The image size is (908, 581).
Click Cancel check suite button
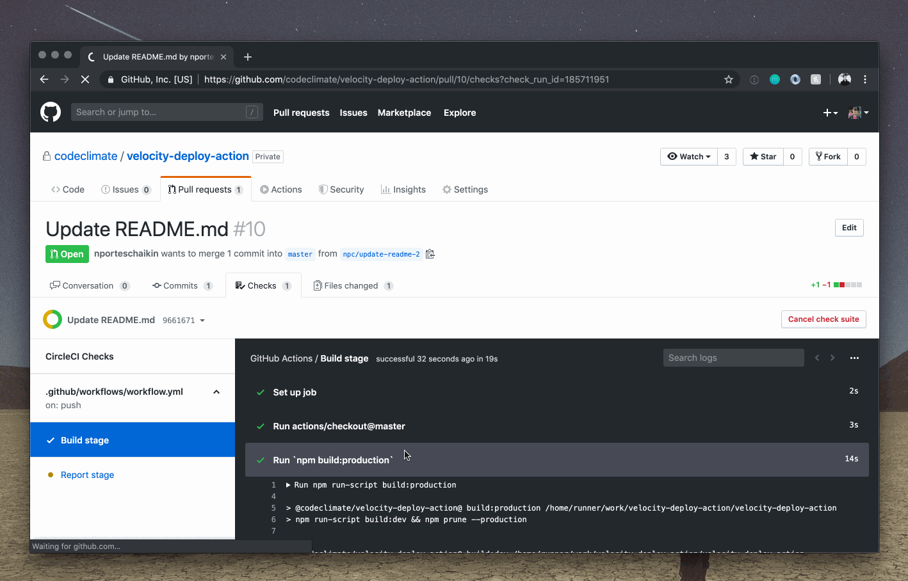823,319
